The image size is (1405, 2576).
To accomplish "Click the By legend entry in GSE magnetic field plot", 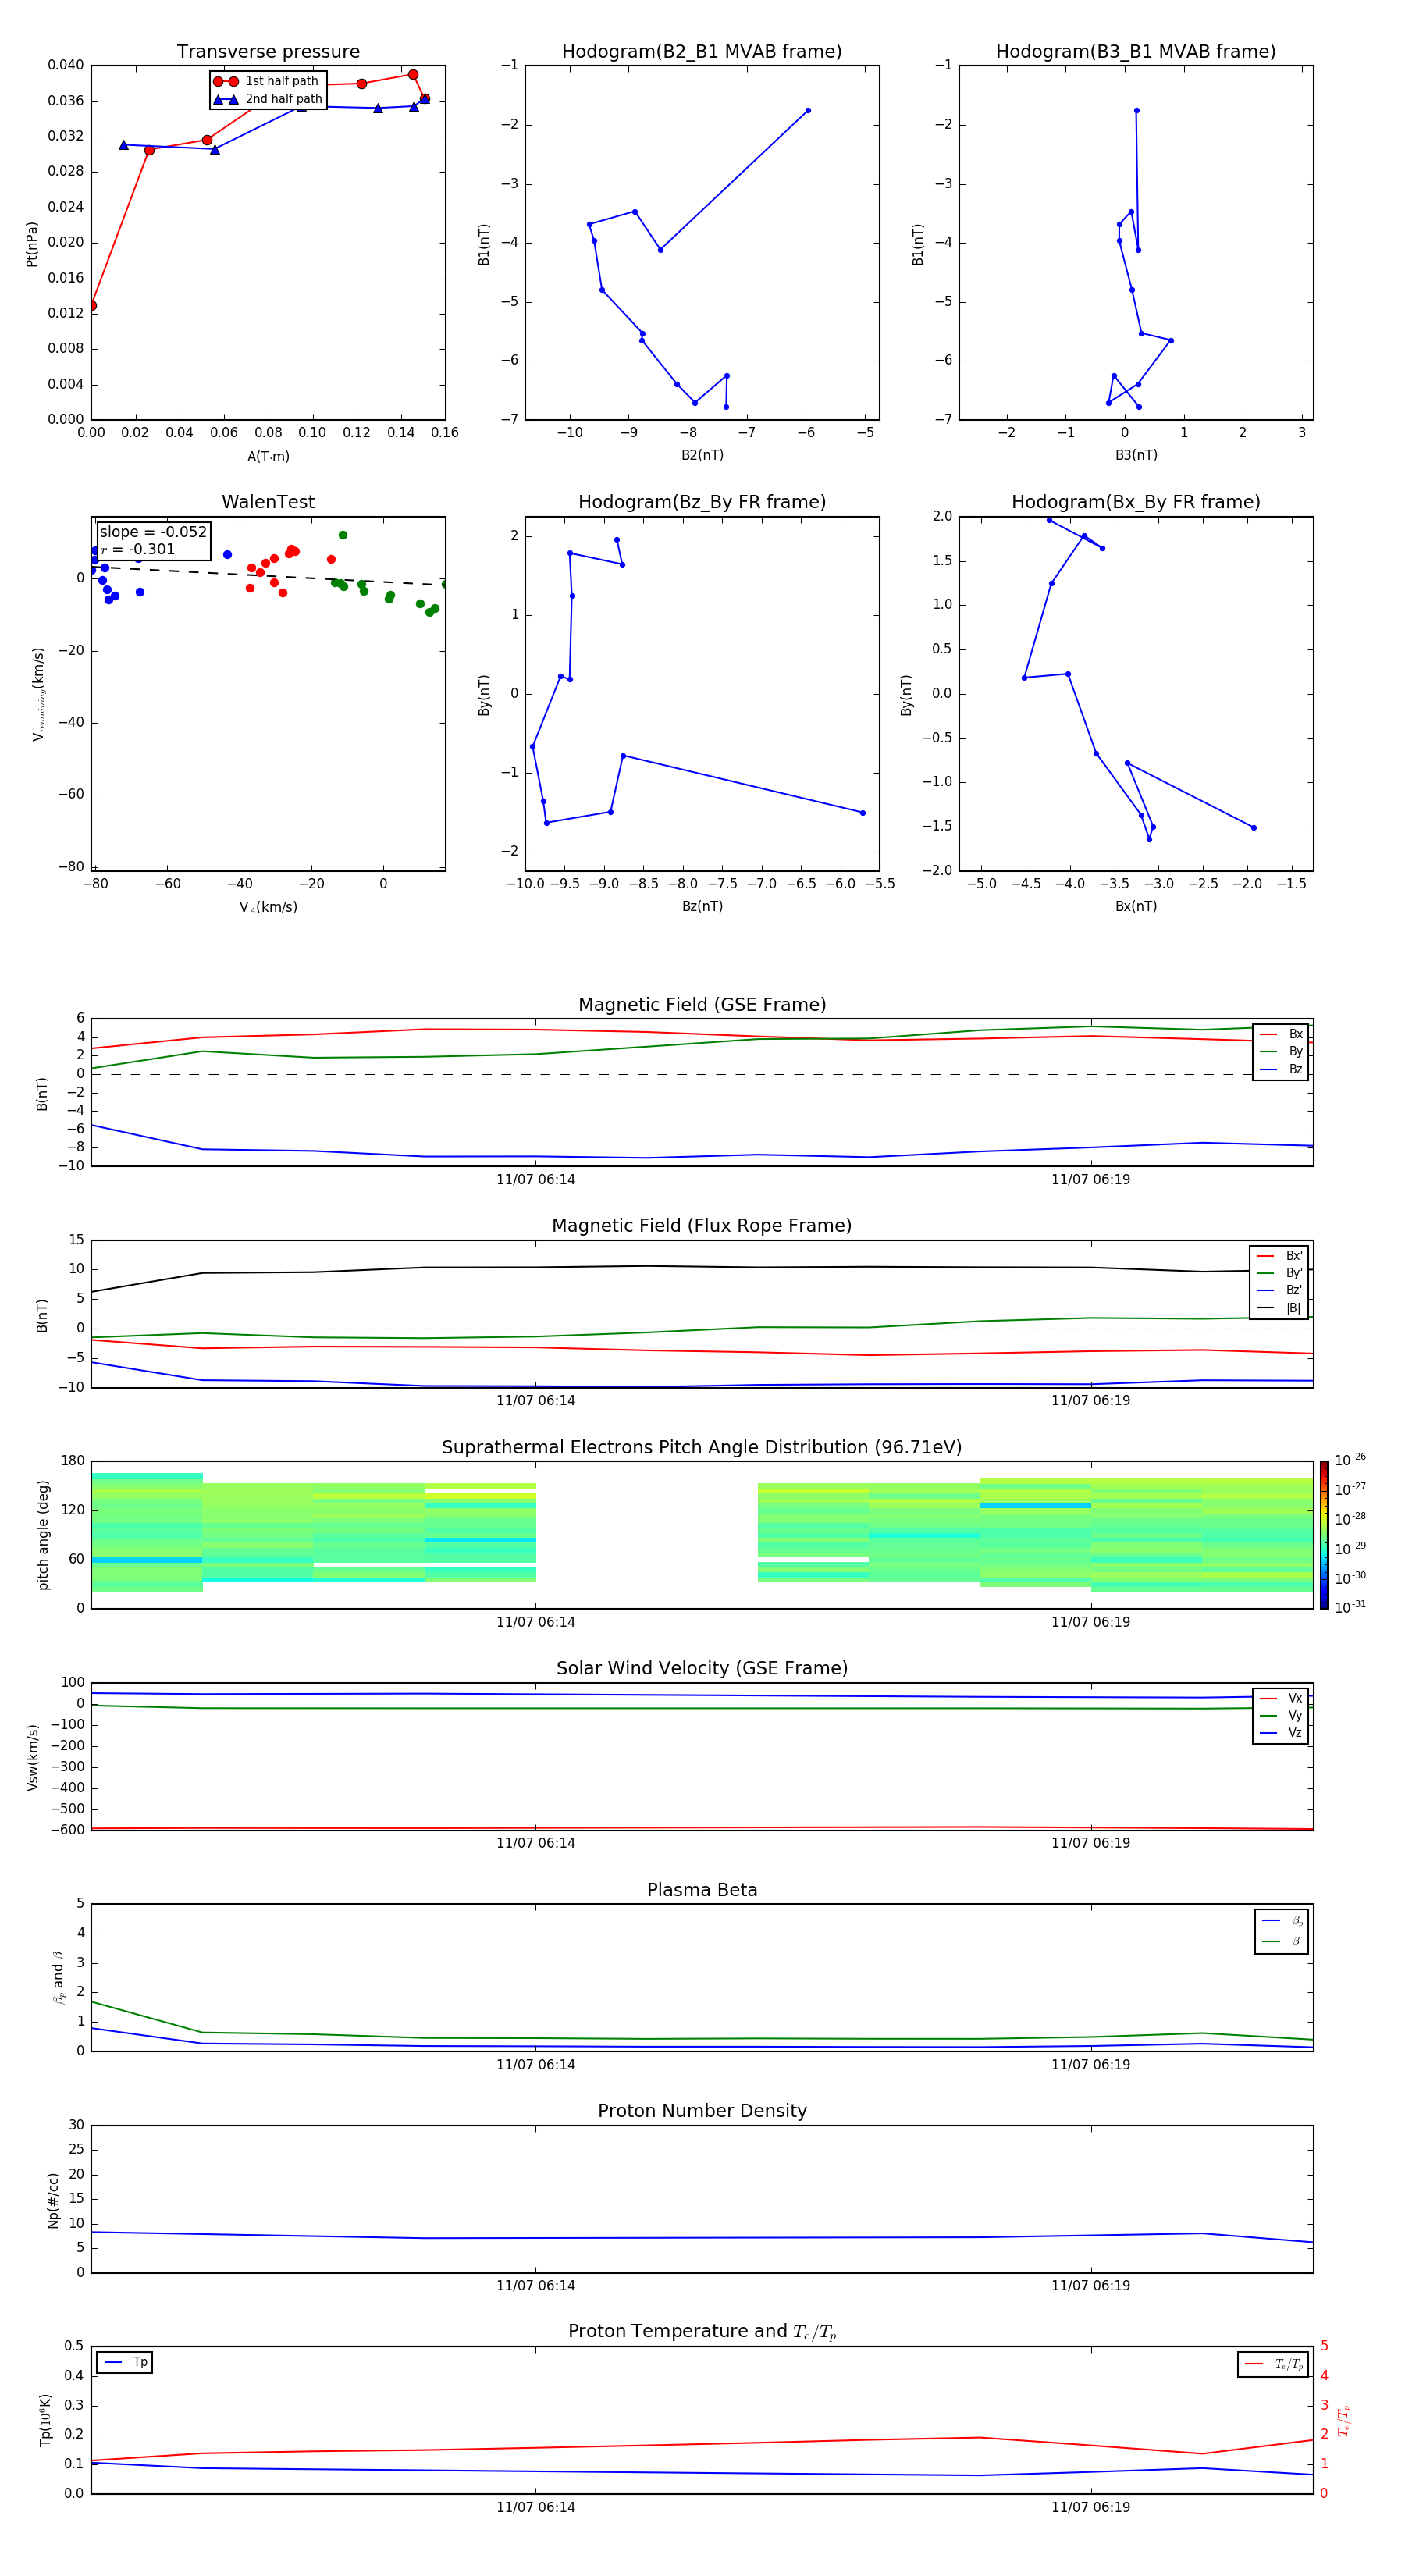I will (x=1281, y=1052).
